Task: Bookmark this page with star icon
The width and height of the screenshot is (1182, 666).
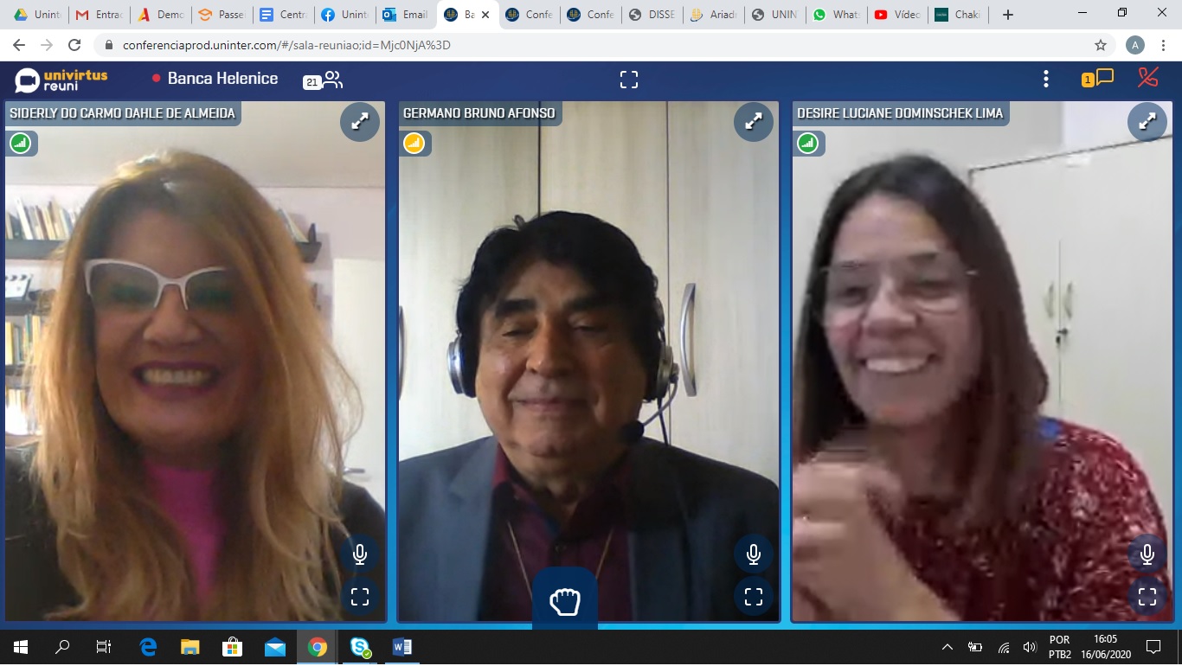Action: tap(1100, 45)
